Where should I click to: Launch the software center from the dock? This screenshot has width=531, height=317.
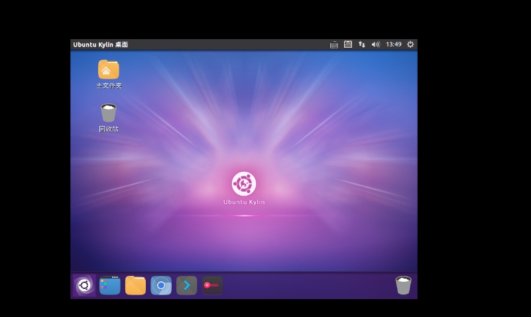tap(110, 285)
